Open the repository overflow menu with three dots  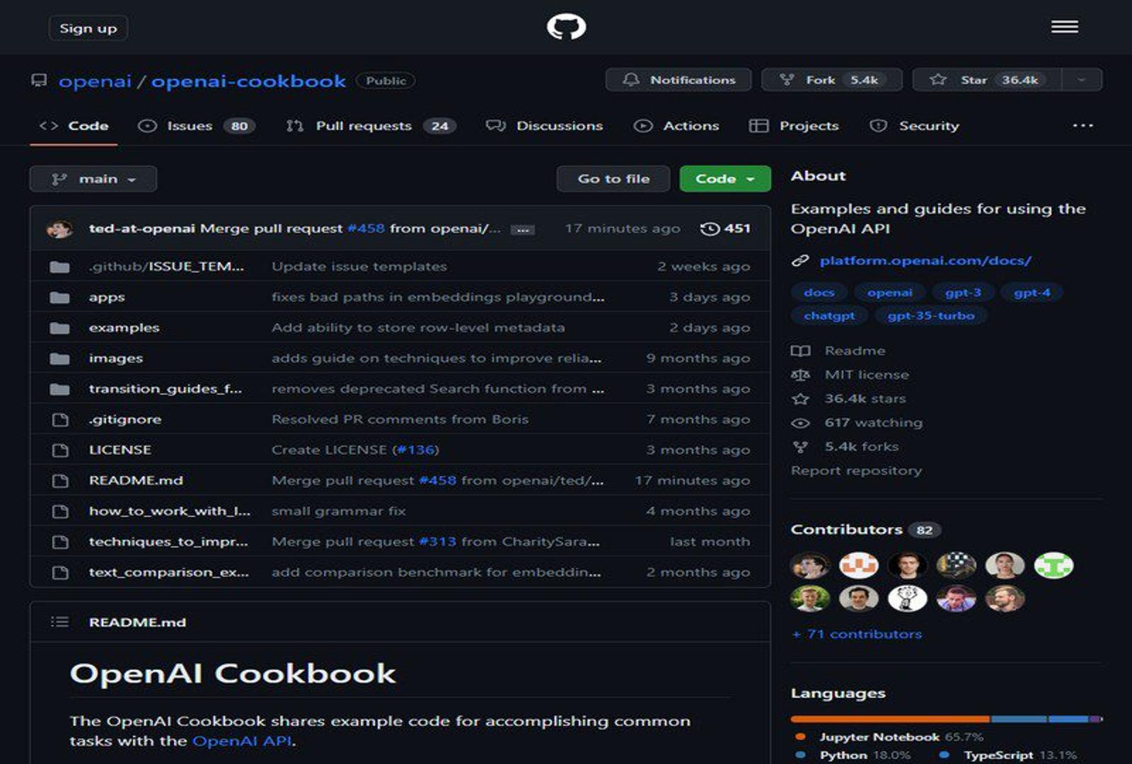coord(1082,125)
